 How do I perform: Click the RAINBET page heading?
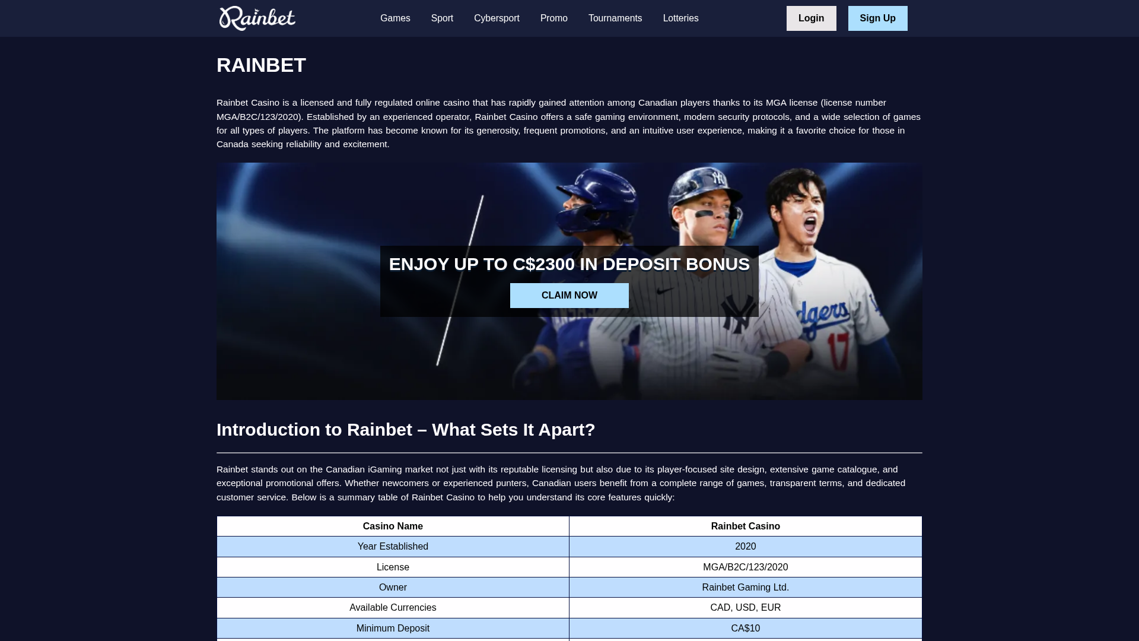coord(261,65)
